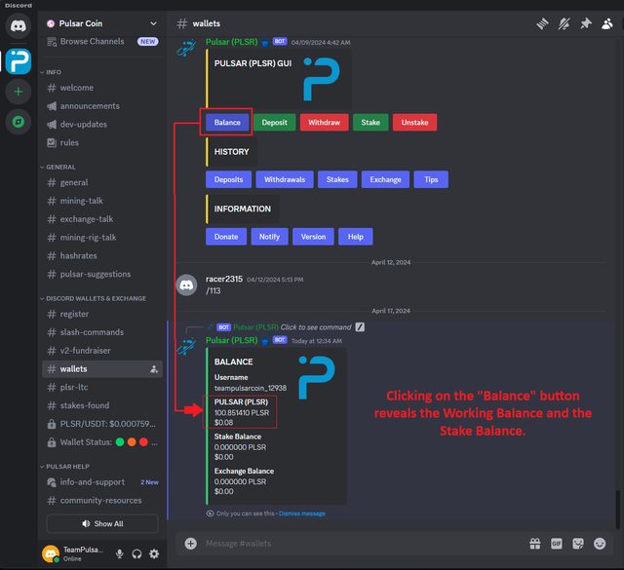Open pulsar-suggestions channel

pos(102,274)
